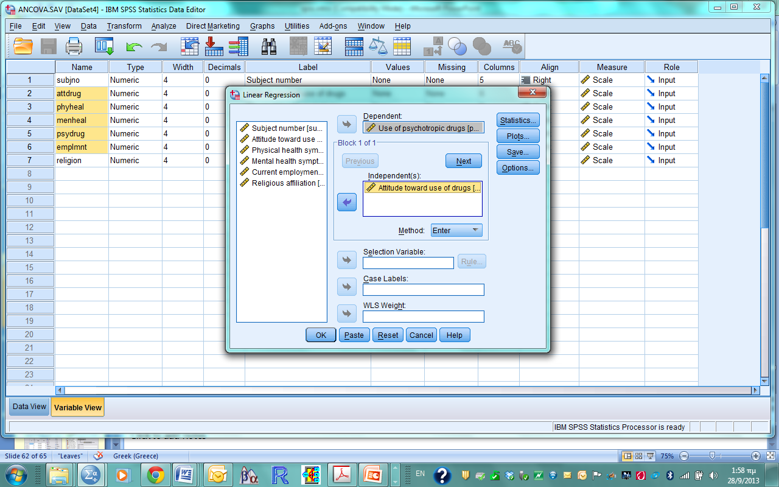Click the Weight cases scales icon
Image resolution: width=779 pixels, height=487 pixels.
378,46
